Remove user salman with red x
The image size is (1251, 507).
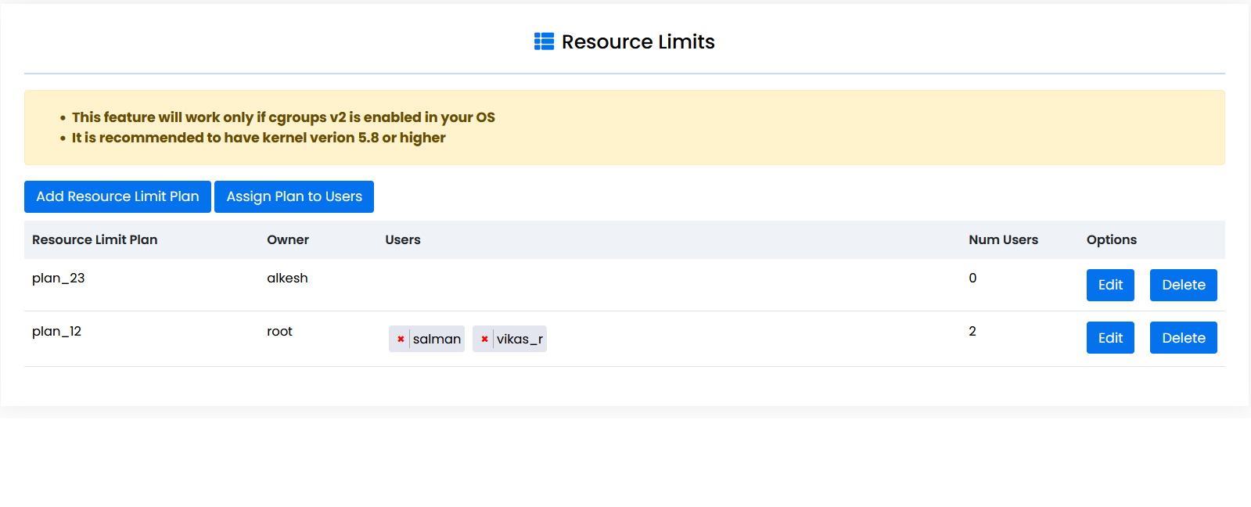pos(401,339)
